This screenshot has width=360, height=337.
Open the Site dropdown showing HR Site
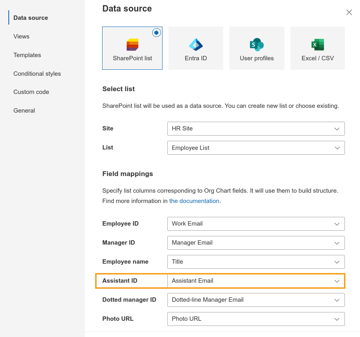pyautogui.click(x=256, y=128)
